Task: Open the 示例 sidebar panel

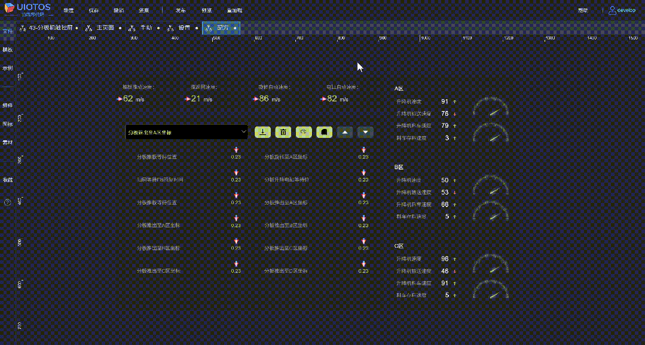Action: tap(7, 68)
